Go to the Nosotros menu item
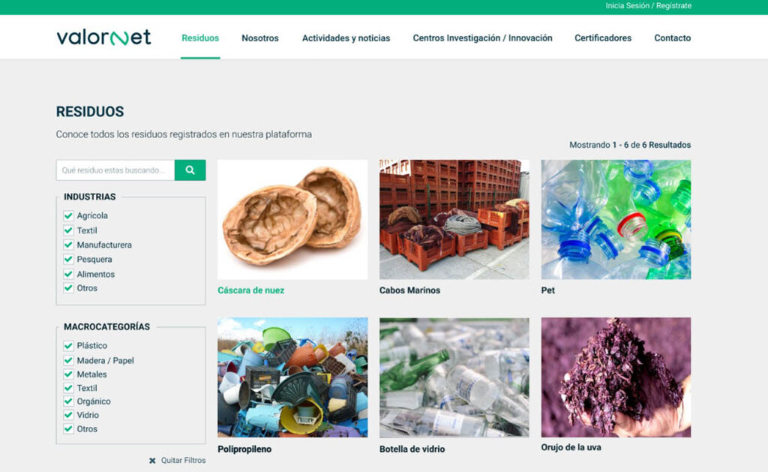The width and height of the screenshot is (768, 472). click(x=260, y=38)
